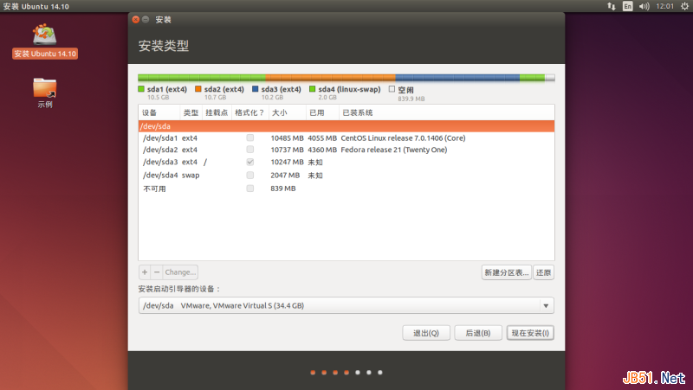The image size is (693, 390).
Task: Open the system gear menu
Action: [x=684, y=6]
